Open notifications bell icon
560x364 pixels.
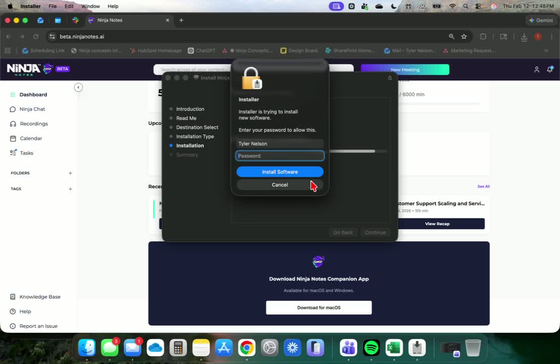click(550, 69)
